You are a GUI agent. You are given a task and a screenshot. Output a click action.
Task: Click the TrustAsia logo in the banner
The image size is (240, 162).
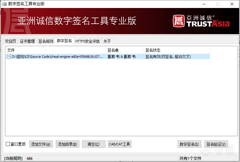(201, 21)
